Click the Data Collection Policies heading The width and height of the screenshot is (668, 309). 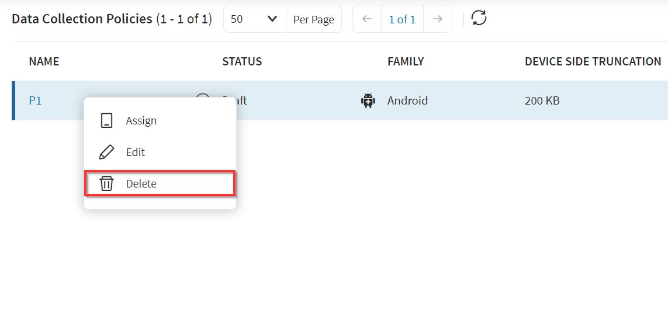click(x=82, y=19)
